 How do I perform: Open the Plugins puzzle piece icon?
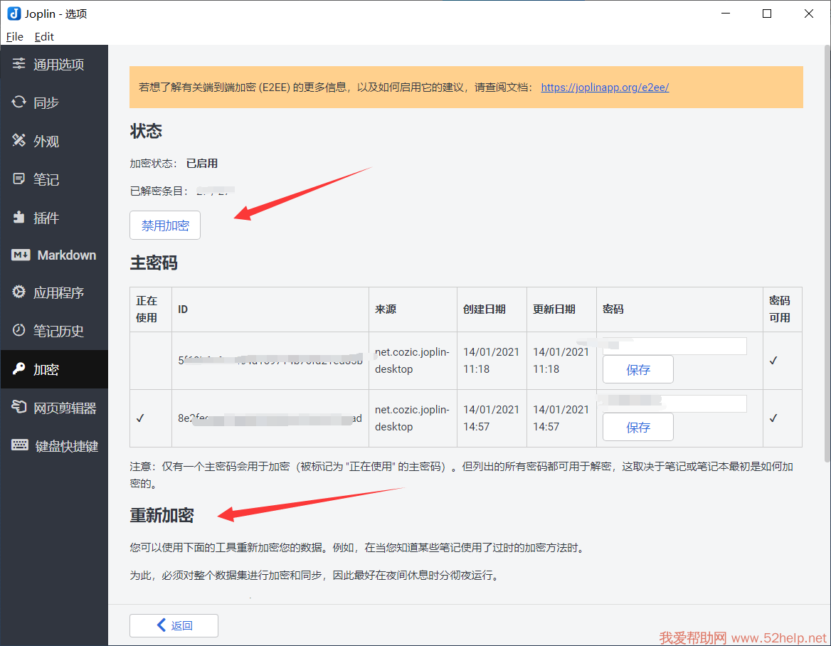tap(19, 218)
